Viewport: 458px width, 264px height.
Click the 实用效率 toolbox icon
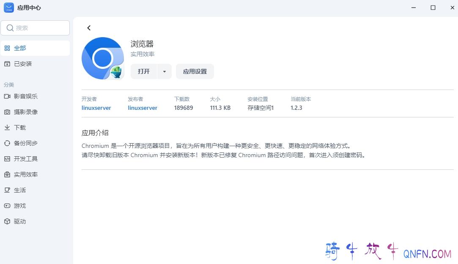[x=7, y=174]
